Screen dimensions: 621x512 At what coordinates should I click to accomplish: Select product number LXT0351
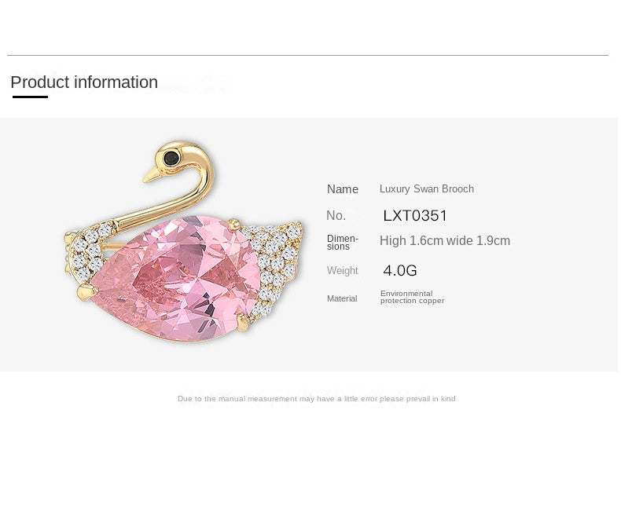pos(415,215)
